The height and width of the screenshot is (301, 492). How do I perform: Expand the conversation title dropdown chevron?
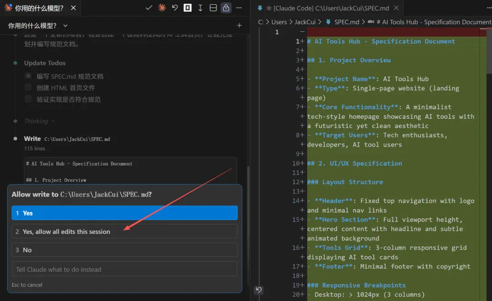[x=65, y=25]
